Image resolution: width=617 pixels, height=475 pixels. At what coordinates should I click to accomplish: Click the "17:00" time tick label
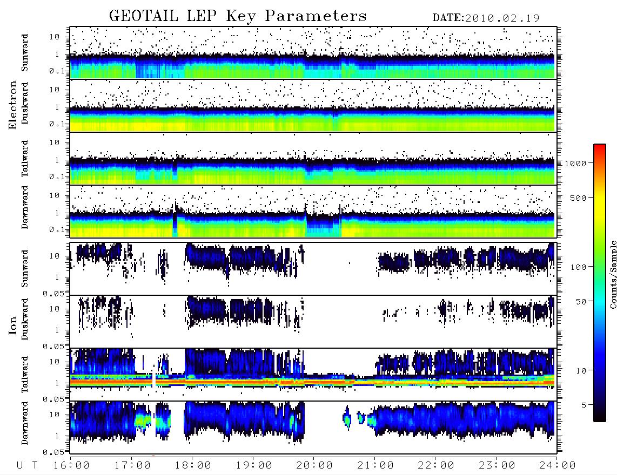[132, 465]
